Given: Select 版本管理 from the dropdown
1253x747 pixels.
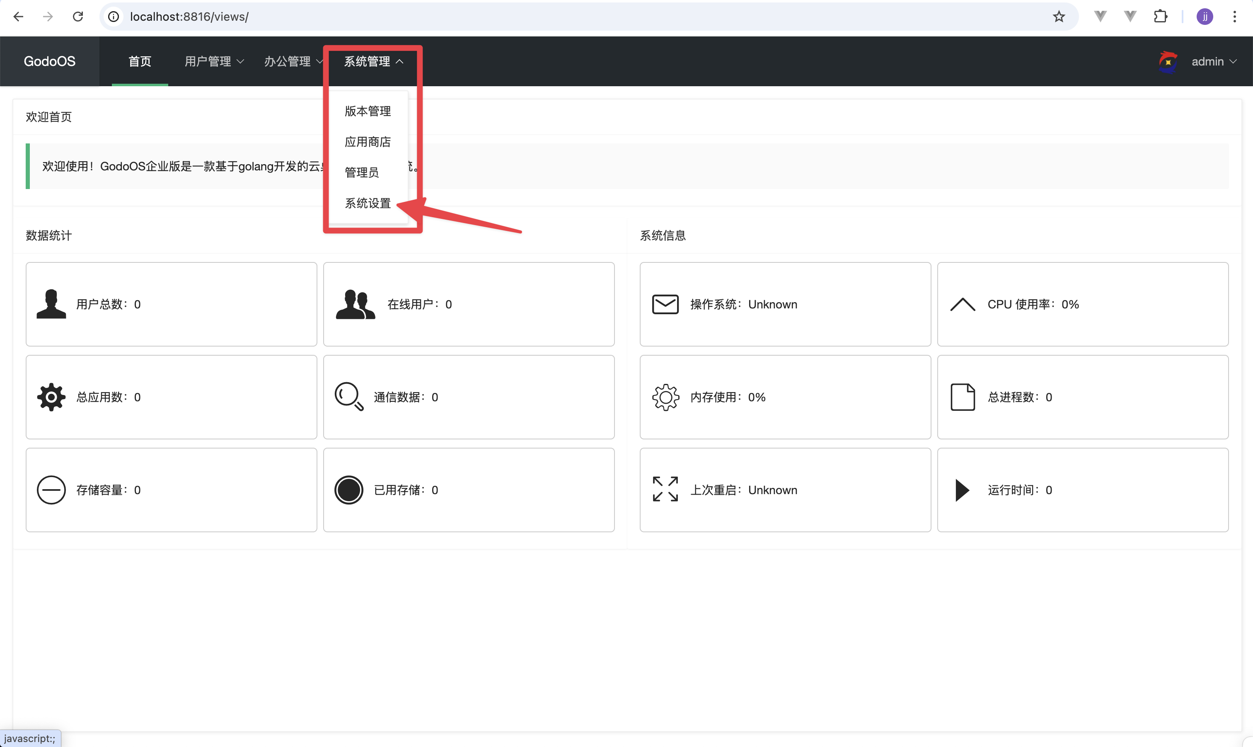Looking at the screenshot, I should point(368,111).
